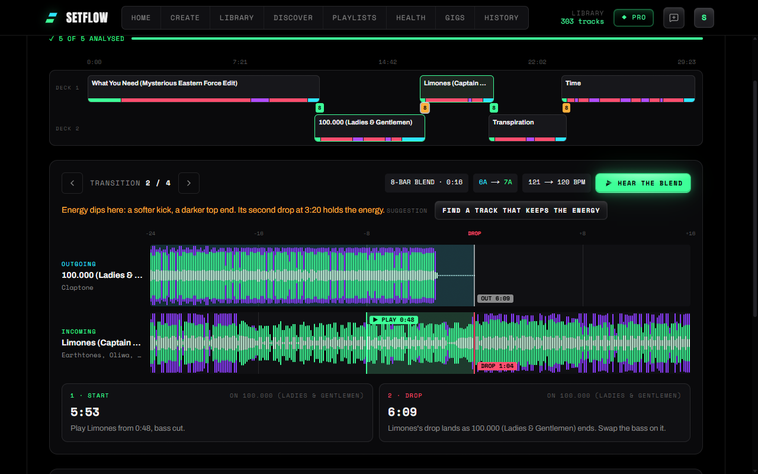Viewport: 758px width, 474px height.
Task: Open the Library nav item
Action: coord(236,18)
